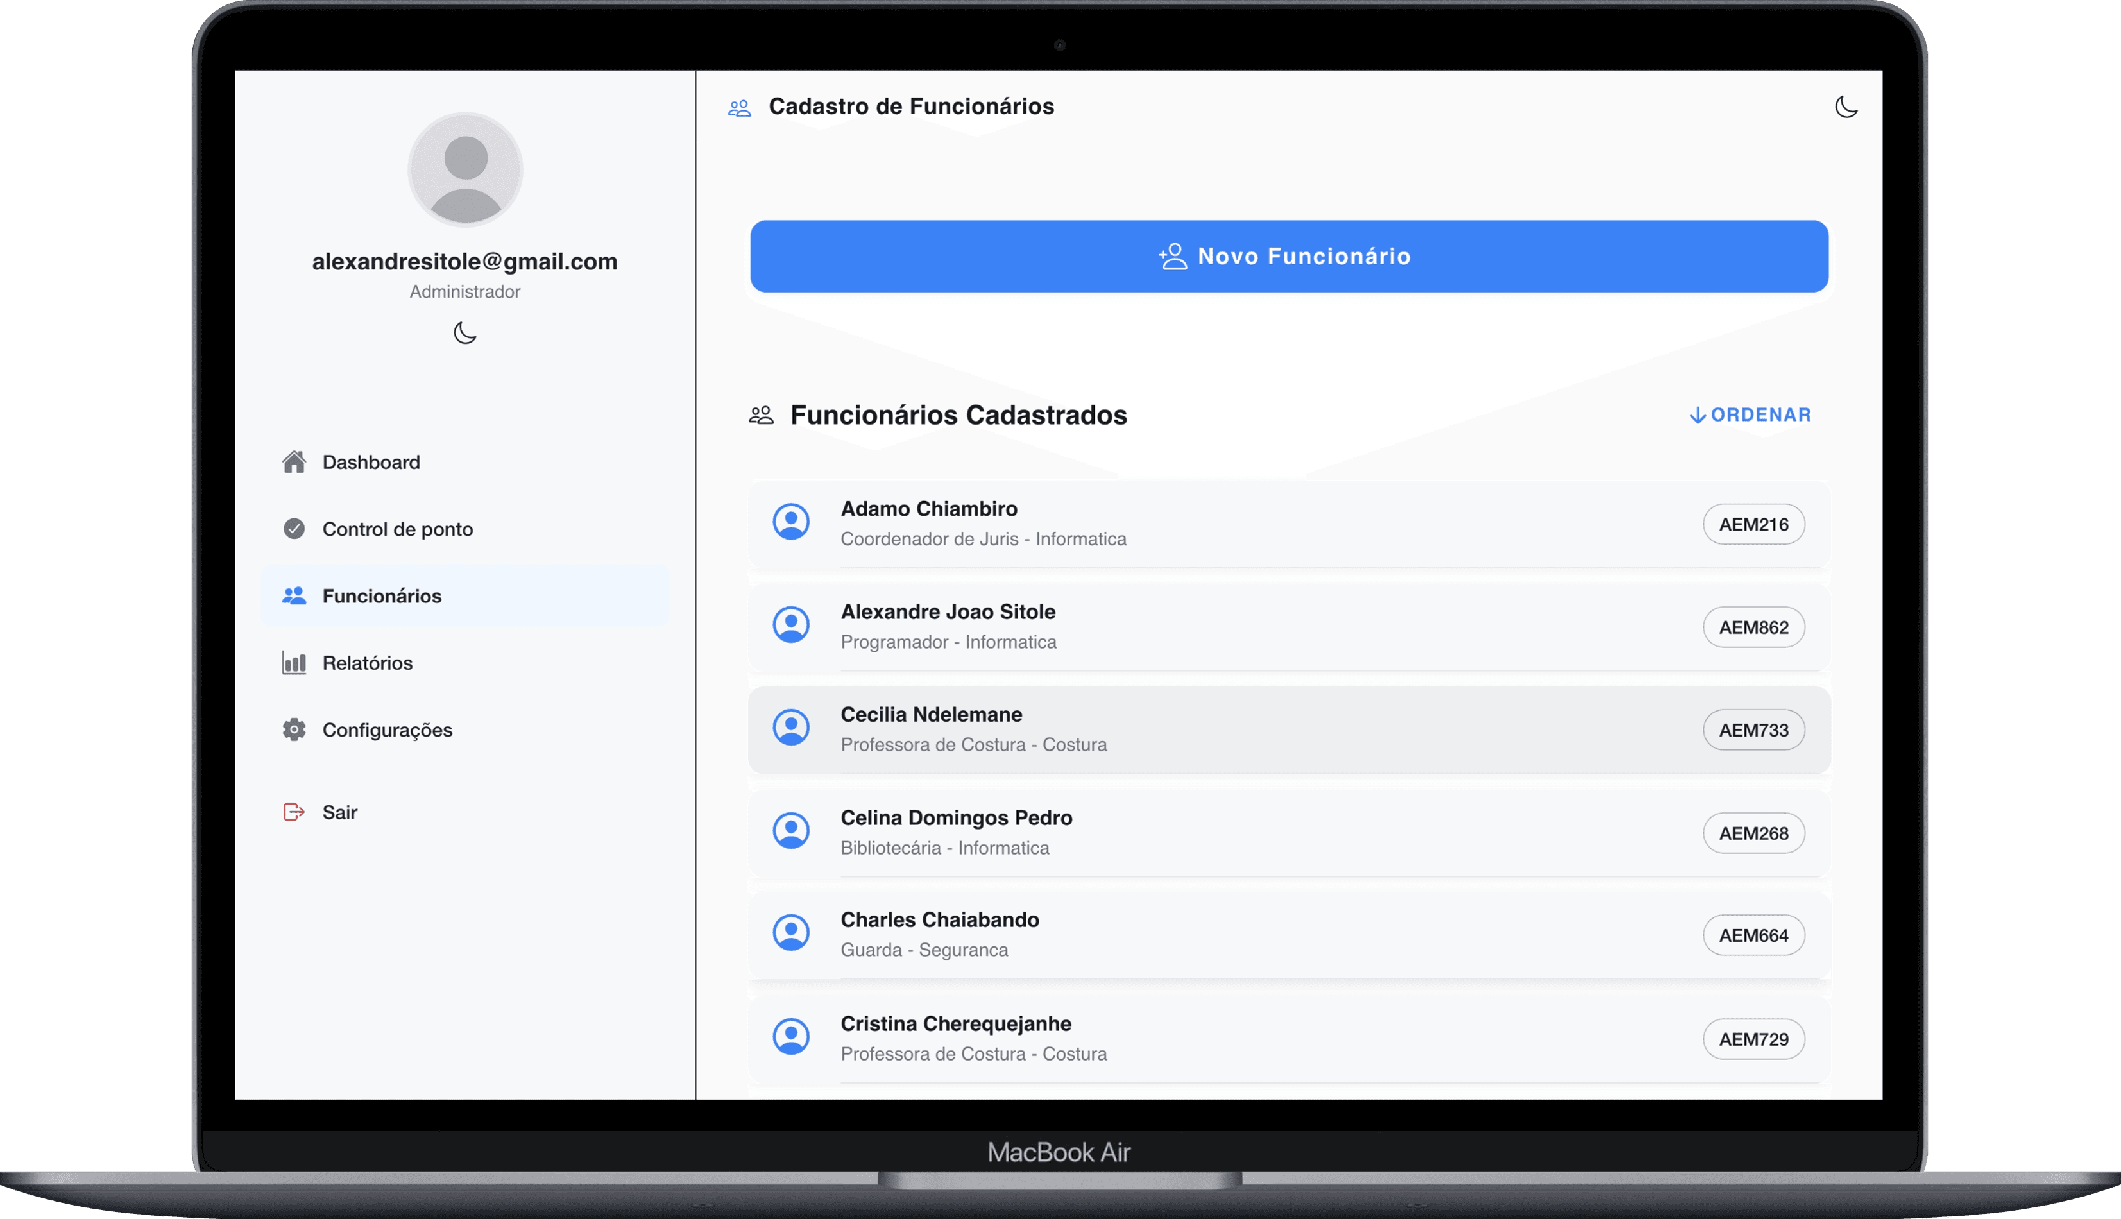Click the Relatórios bar chart icon
Screen dimensions: 2121x1219
click(x=294, y=662)
